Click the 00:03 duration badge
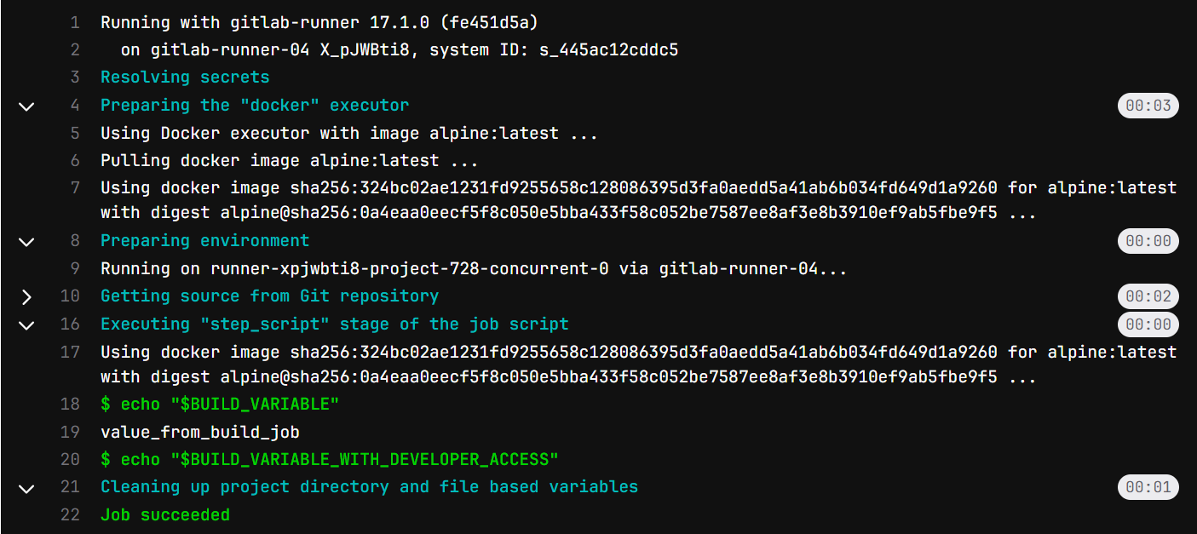Viewport: 1197px width, 534px height. point(1148,106)
